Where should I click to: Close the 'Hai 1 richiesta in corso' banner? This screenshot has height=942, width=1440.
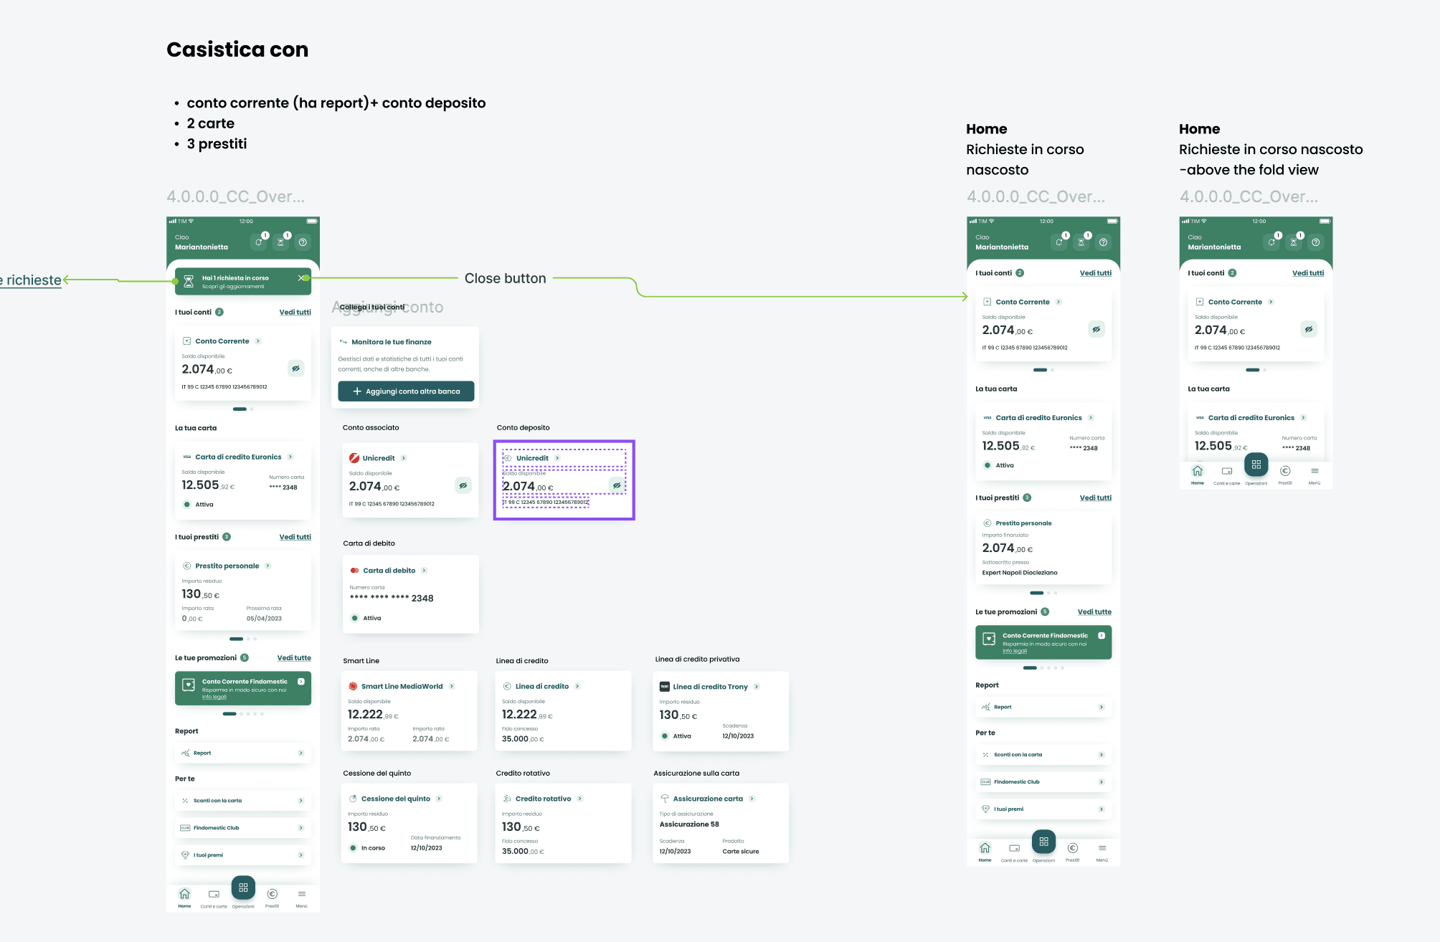(x=300, y=277)
